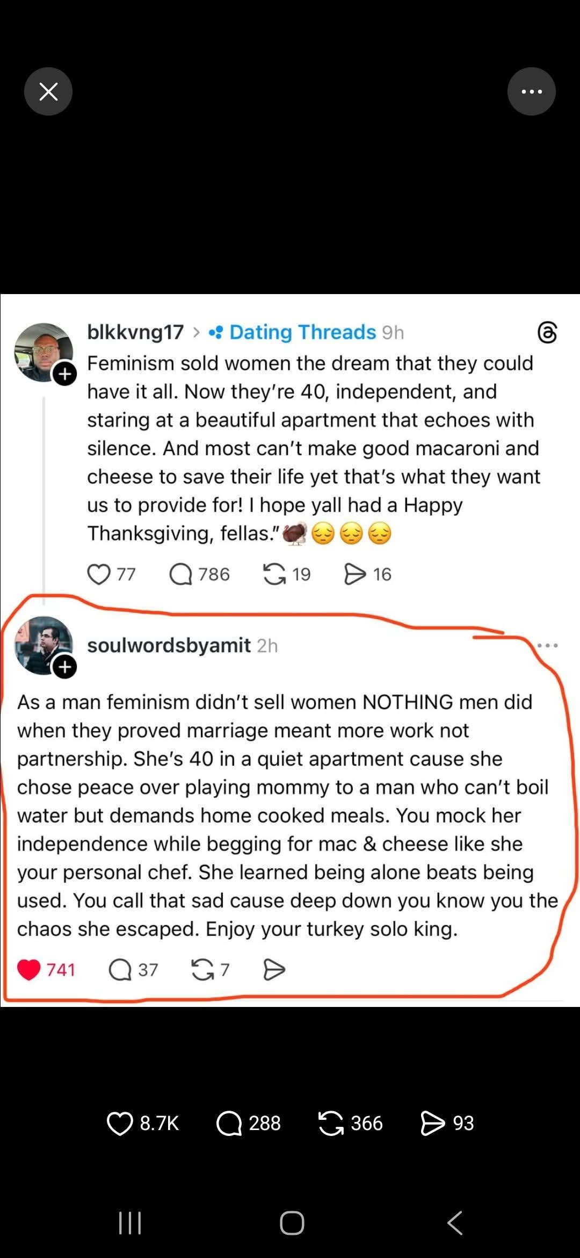Like the post via bottom heart icon
This screenshot has width=580, height=1258.
(x=120, y=1123)
